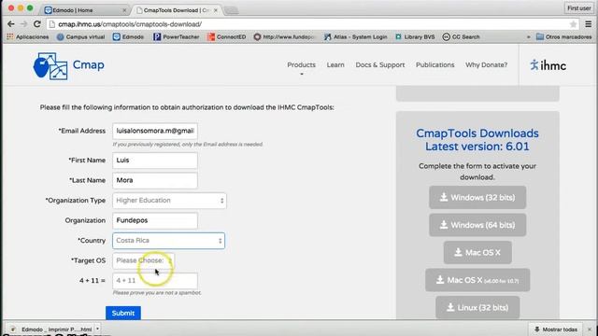The width and height of the screenshot is (598, 336).
Task: Click the http://www.fundepos bookmark
Action: pos(284,37)
